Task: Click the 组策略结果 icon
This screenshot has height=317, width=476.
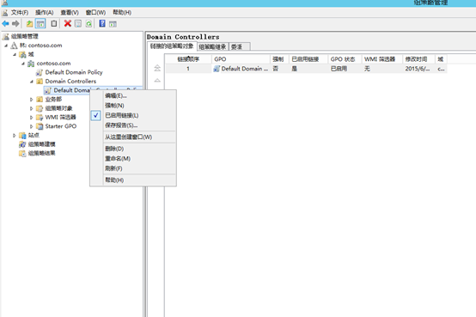Action: point(22,153)
